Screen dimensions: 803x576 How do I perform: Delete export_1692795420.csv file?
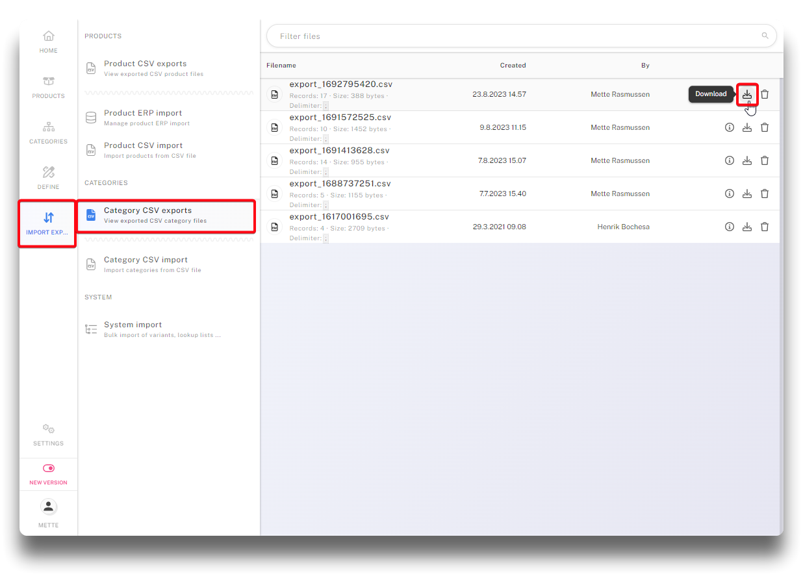pos(765,94)
